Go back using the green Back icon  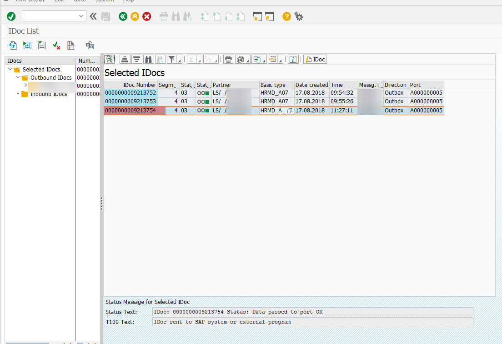(x=123, y=16)
